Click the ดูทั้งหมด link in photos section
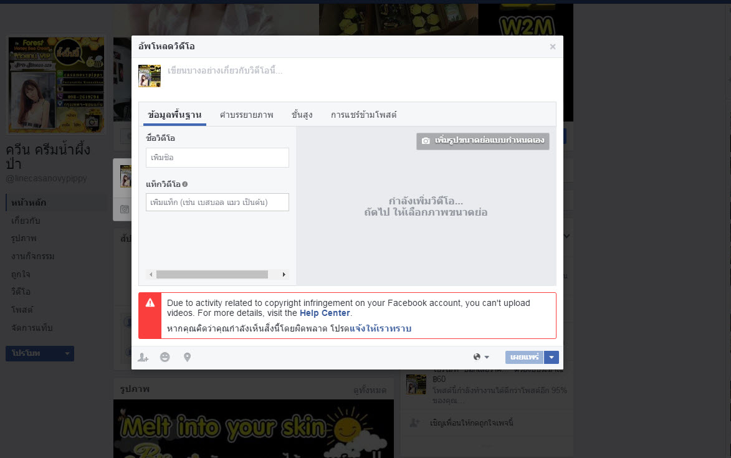 (x=370, y=390)
